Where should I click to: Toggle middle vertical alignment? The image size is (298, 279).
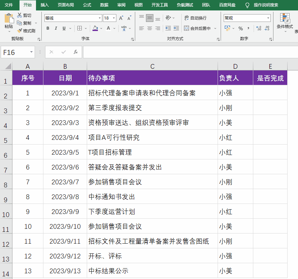pos(150,18)
